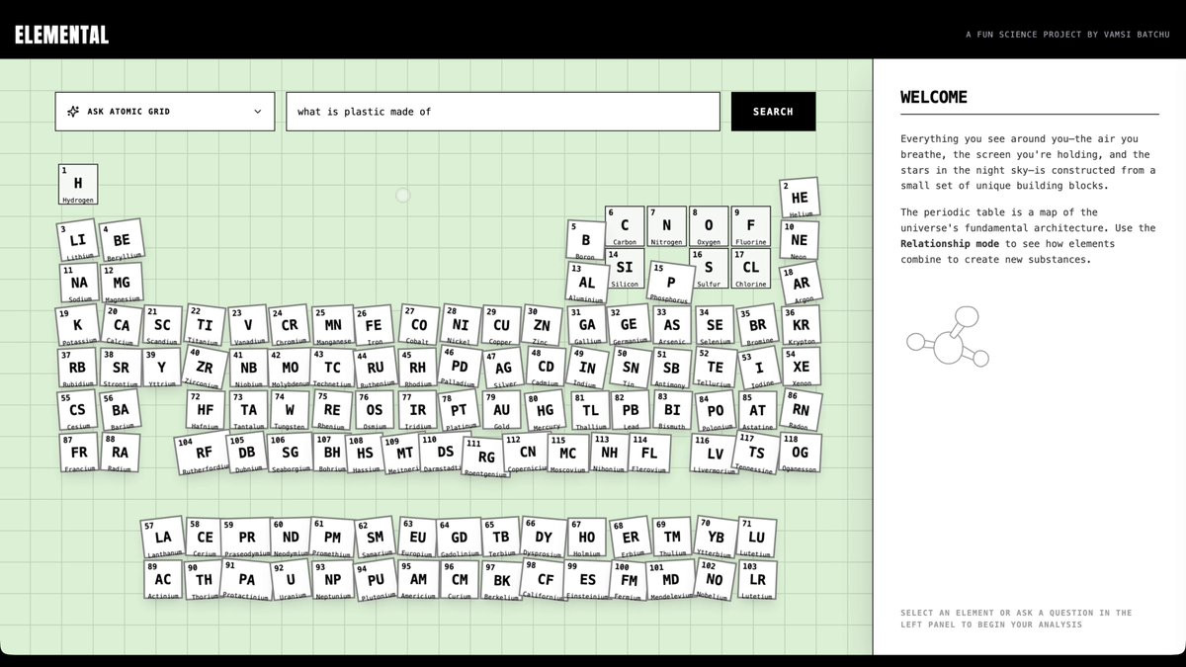Select the Neon element tile
Viewport: 1186px width, 667px height.
(800, 241)
